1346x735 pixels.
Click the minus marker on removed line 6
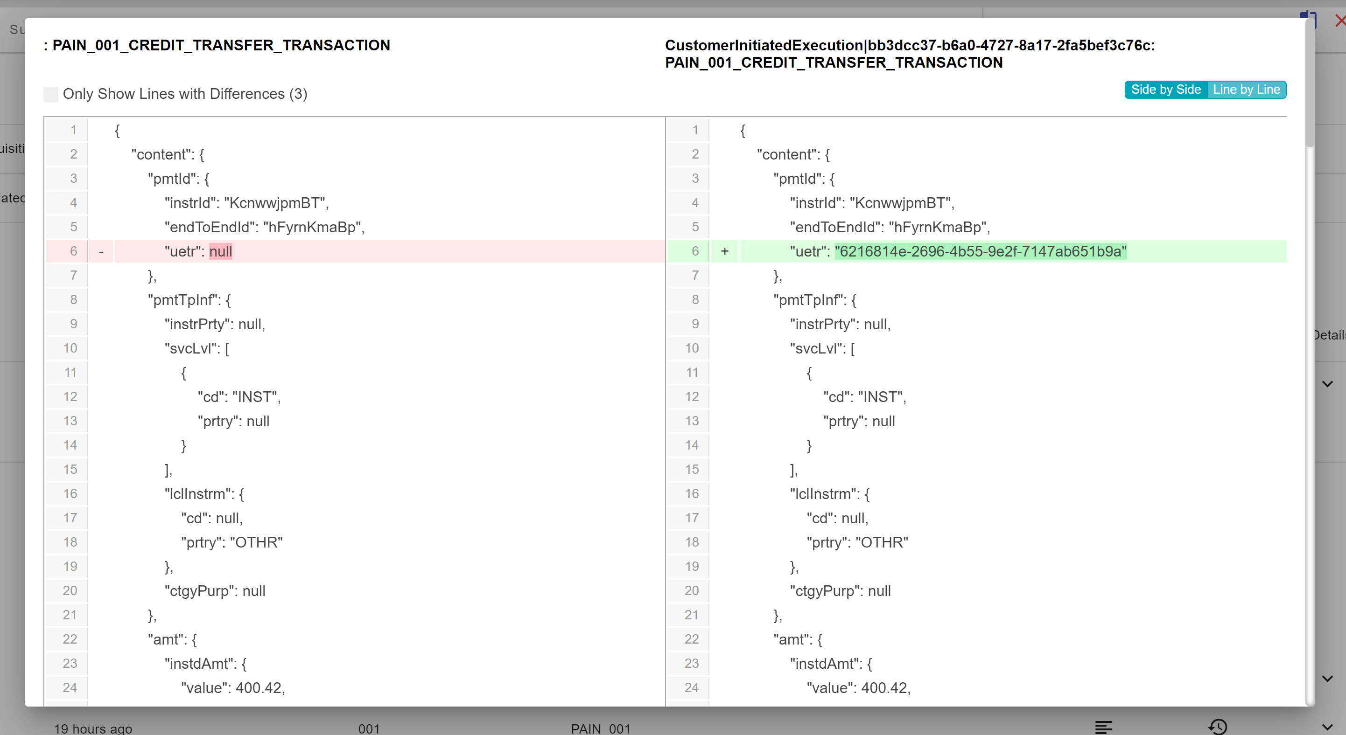click(x=101, y=252)
